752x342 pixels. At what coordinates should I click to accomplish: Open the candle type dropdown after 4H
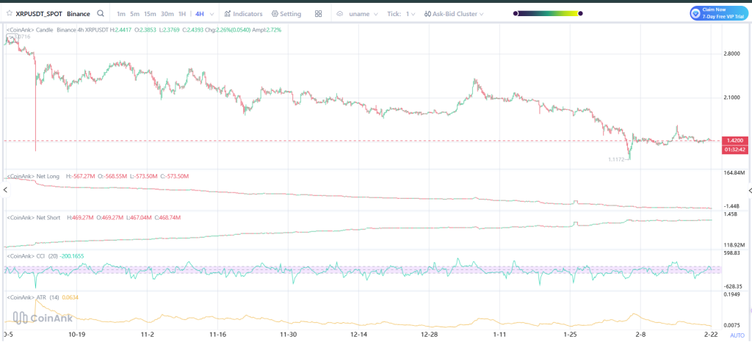coord(212,13)
